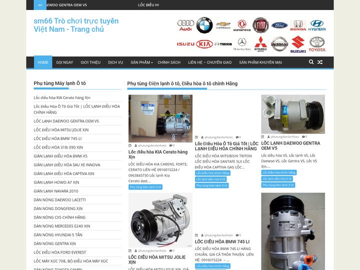Click the Toyota brand logo
The width and height of the screenshot is (360, 270).
317,44
